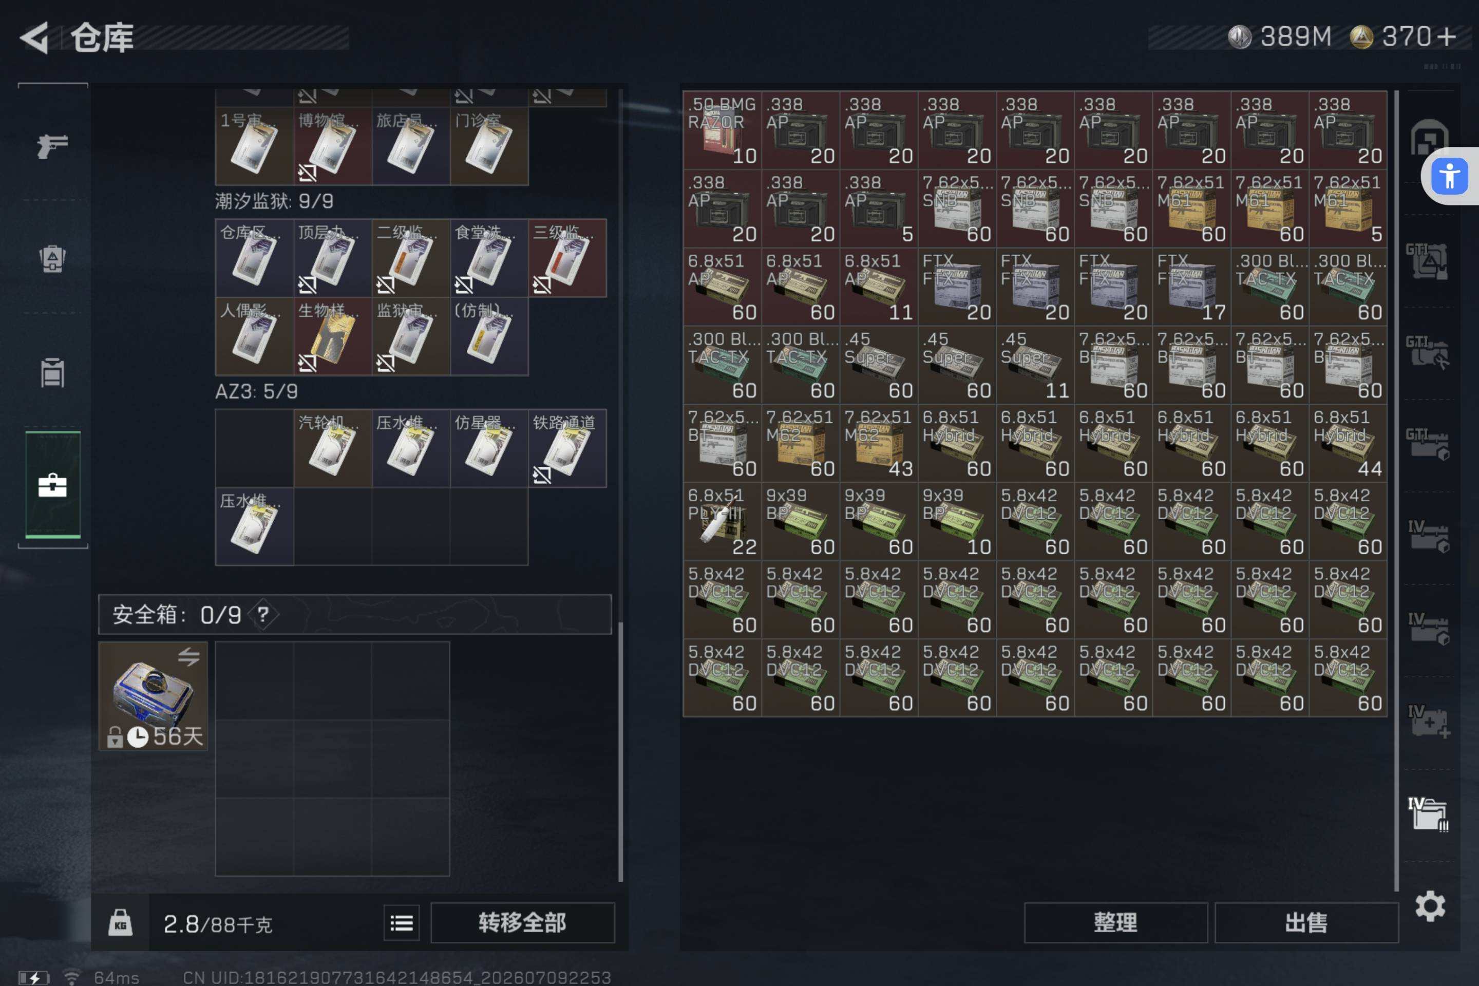Screen dimensions: 1479x986
Task: Select the 仿星器 key card
Action: click(x=489, y=448)
